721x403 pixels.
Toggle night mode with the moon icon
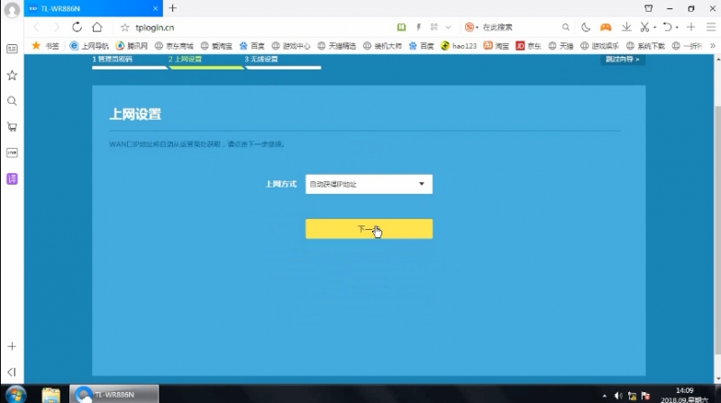(585, 27)
